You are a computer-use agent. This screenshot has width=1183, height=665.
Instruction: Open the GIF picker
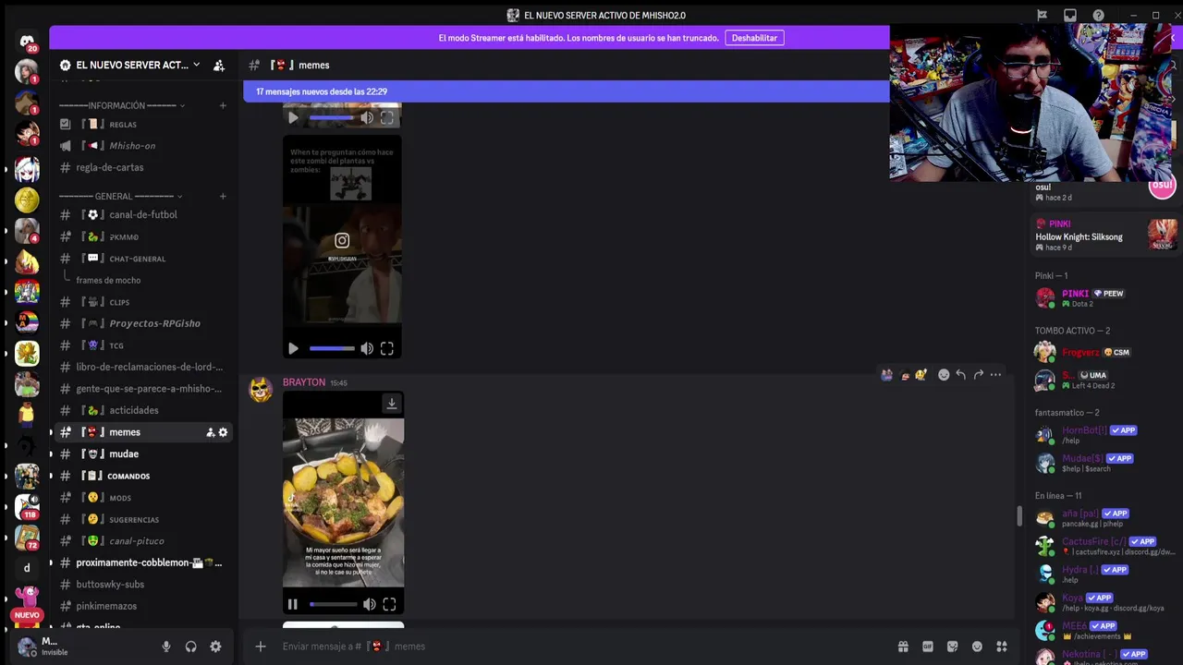pos(928,647)
